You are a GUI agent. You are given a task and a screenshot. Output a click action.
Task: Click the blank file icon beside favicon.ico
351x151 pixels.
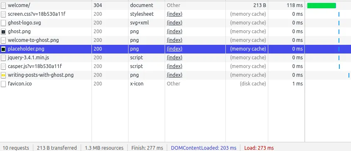click(x=3, y=84)
